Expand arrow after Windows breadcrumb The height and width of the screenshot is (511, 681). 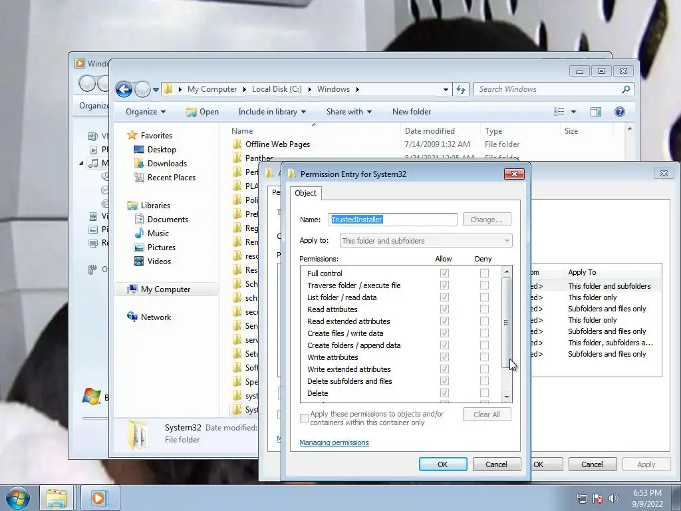coord(357,90)
